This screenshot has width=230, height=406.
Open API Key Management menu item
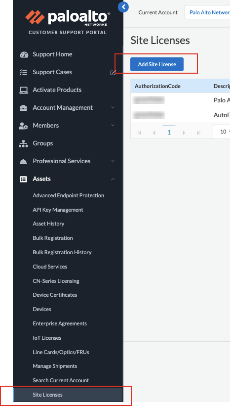click(x=58, y=210)
